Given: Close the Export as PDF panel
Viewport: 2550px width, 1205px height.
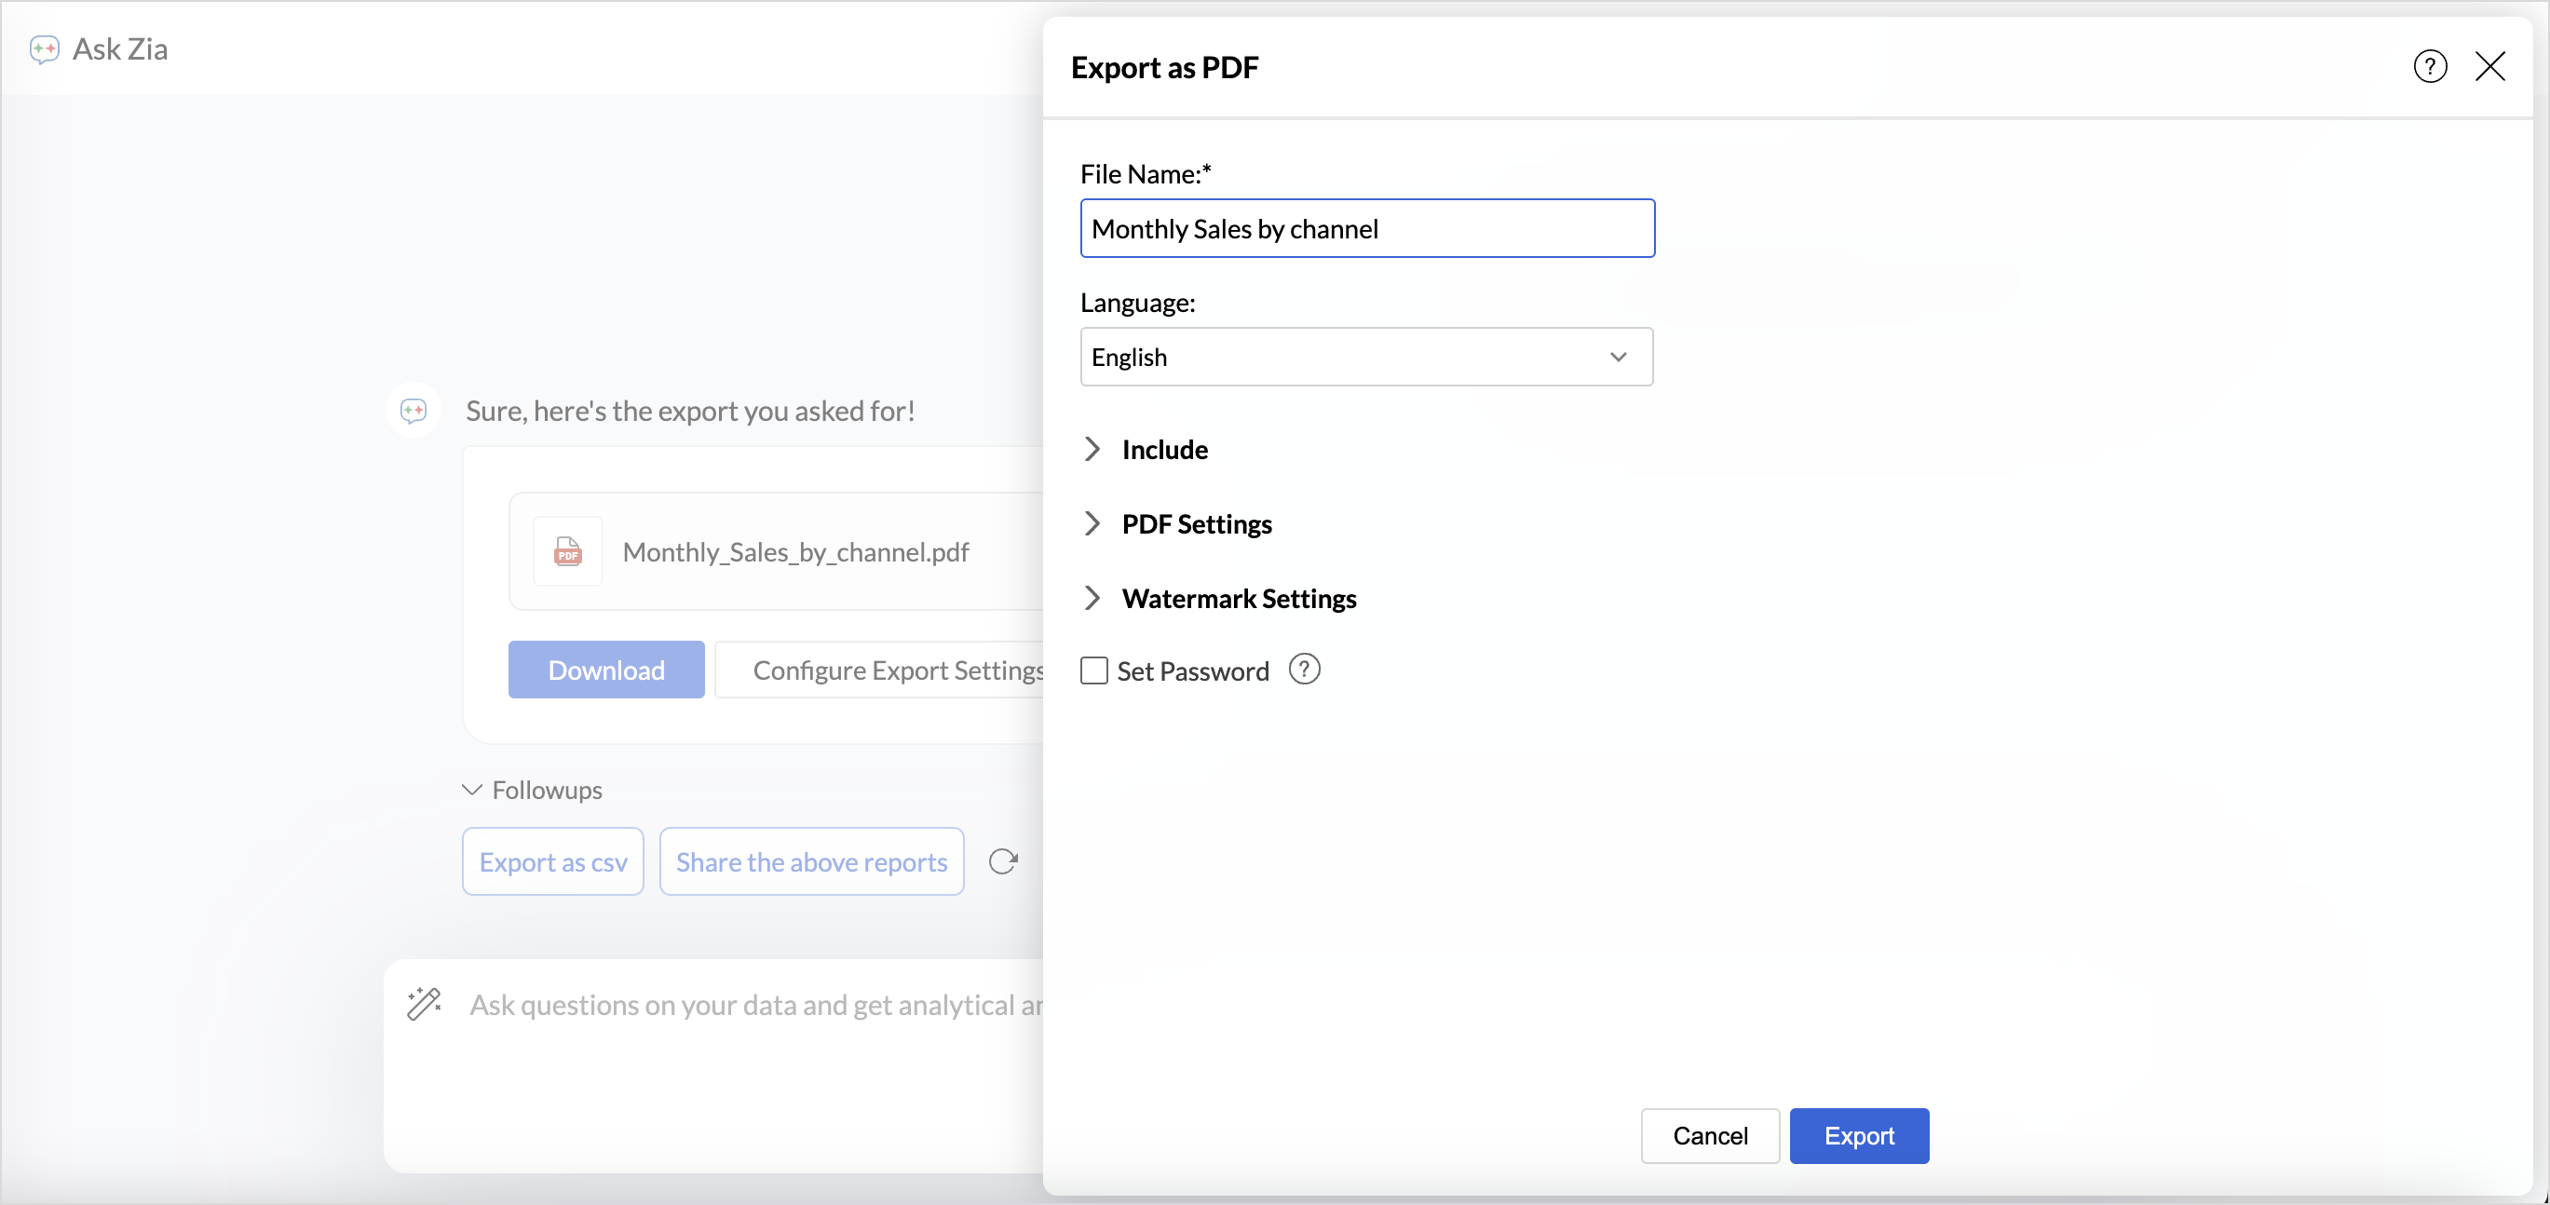Looking at the screenshot, I should click(x=2489, y=67).
